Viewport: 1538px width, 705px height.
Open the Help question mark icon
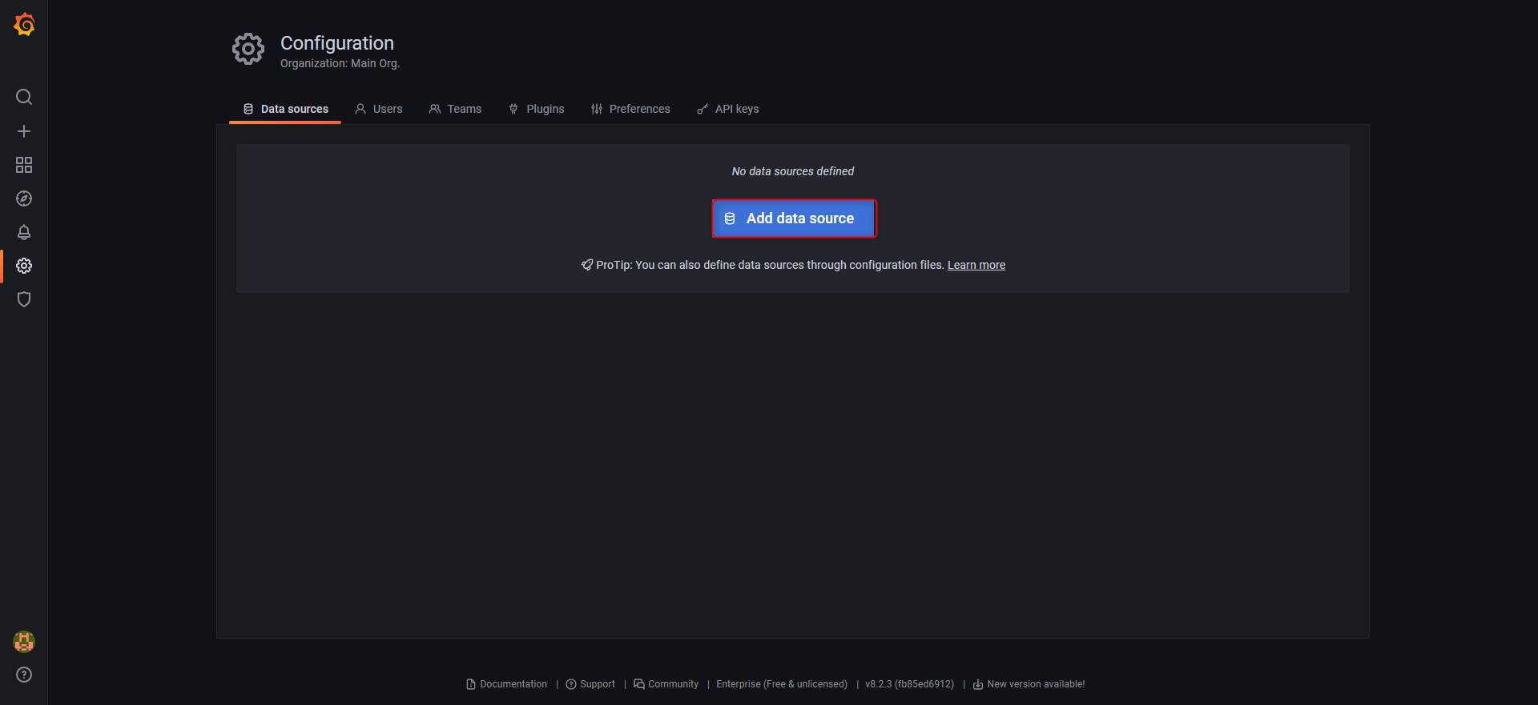(x=24, y=675)
